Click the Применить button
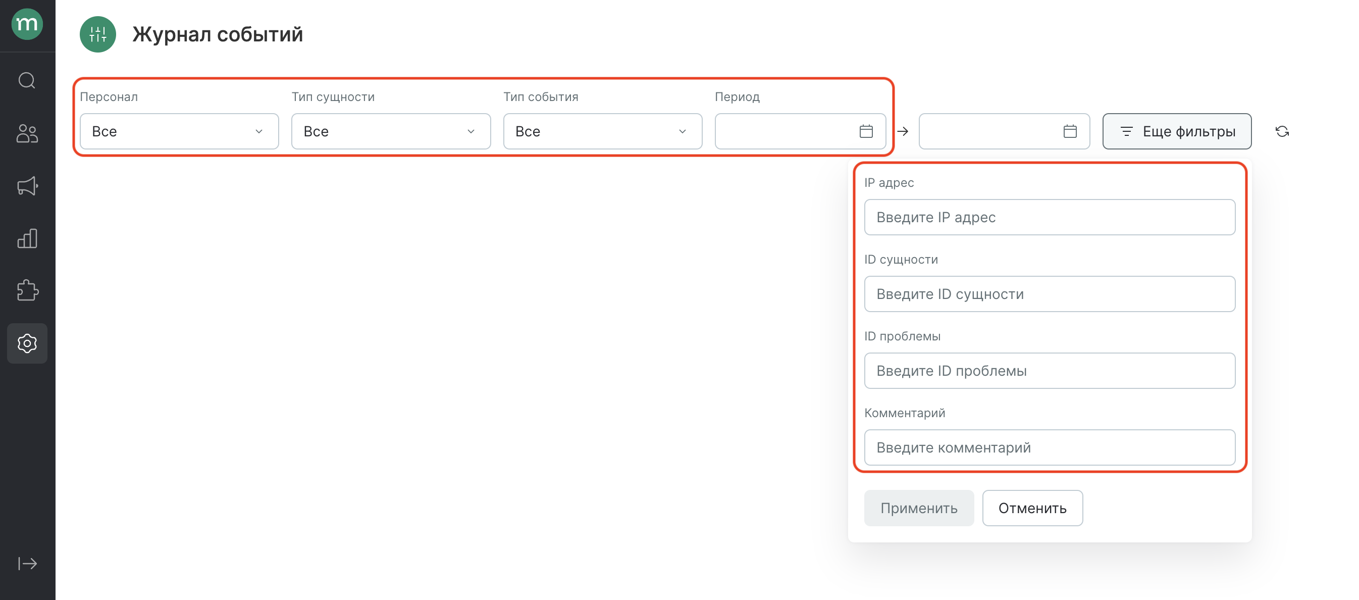The height and width of the screenshot is (600, 1359). click(919, 508)
